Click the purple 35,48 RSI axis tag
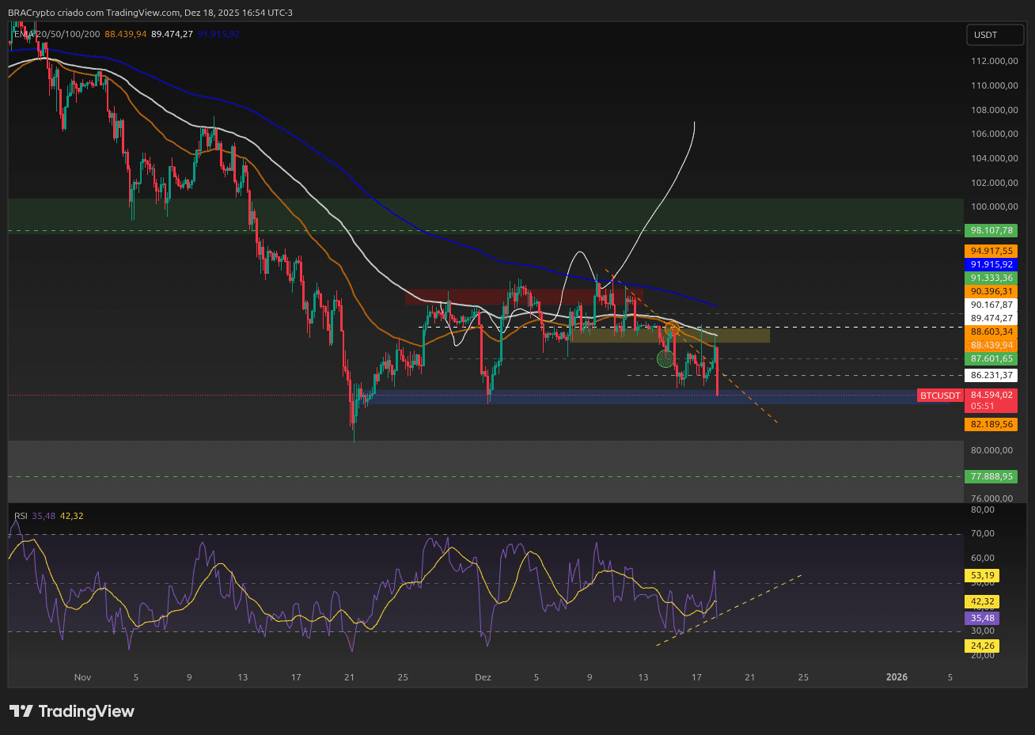 (x=981, y=618)
